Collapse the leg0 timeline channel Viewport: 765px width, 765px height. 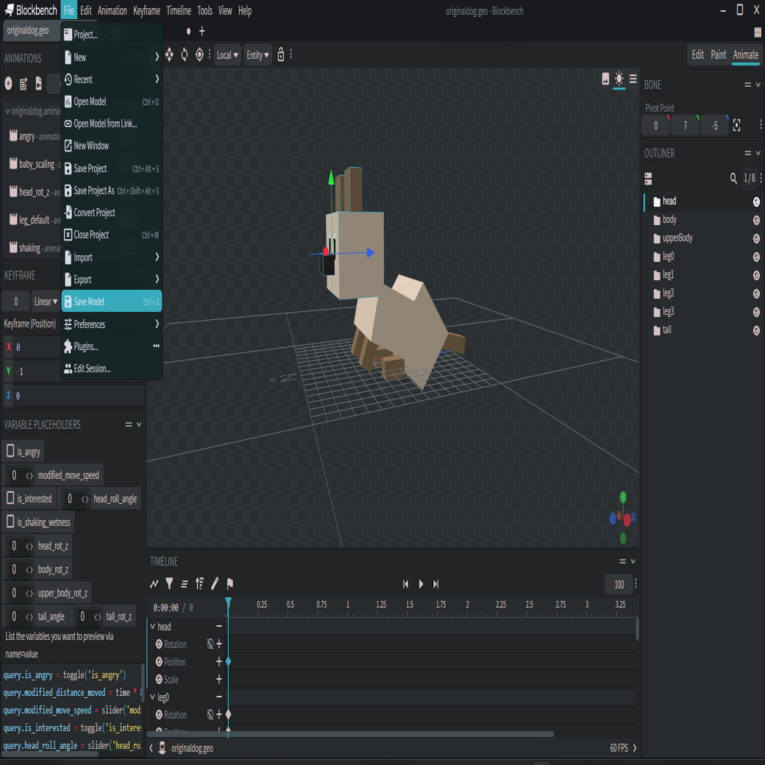[153, 697]
